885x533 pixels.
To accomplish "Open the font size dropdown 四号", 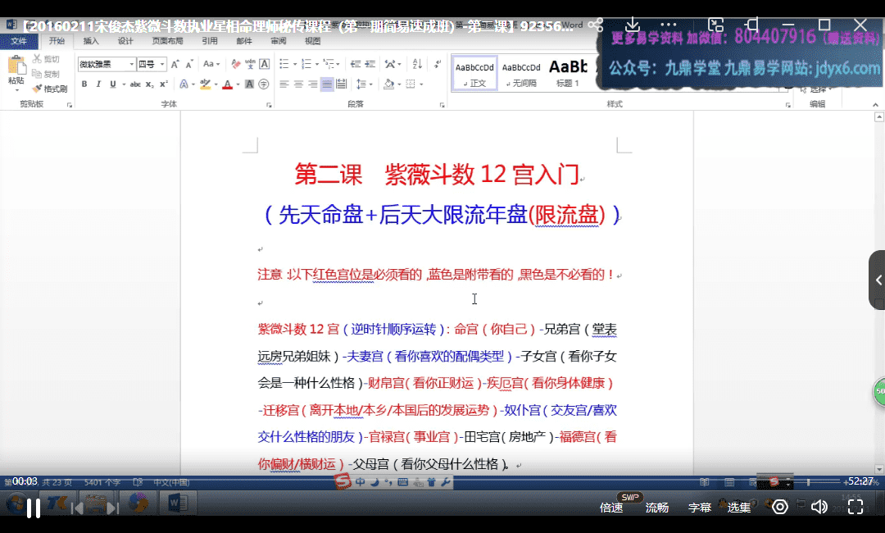I will tap(152, 64).
